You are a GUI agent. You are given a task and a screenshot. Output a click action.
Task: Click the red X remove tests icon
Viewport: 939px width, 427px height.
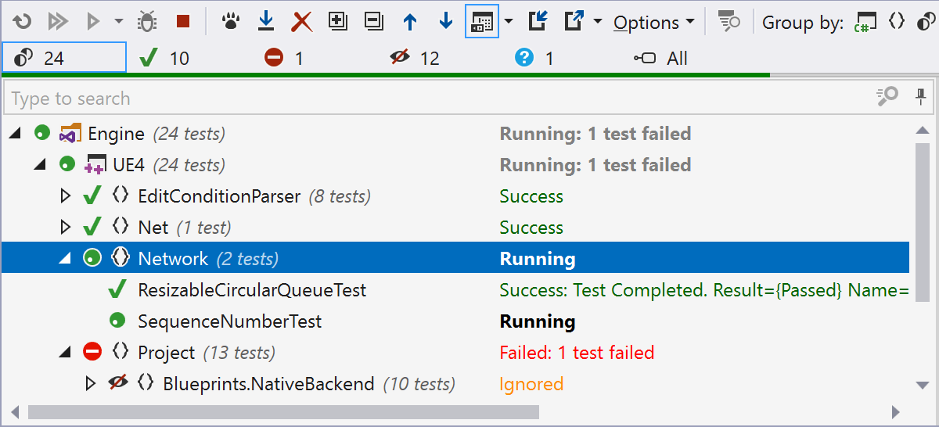[x=301, y=22]
